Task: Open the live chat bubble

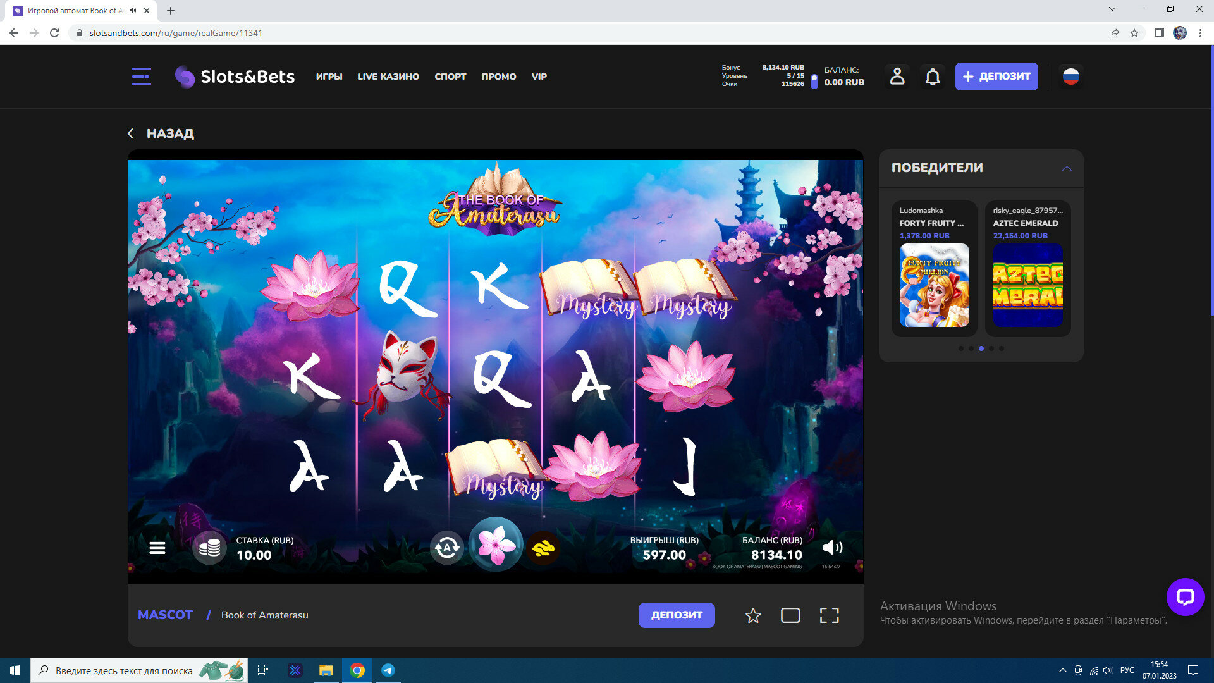Action: 1185,596
